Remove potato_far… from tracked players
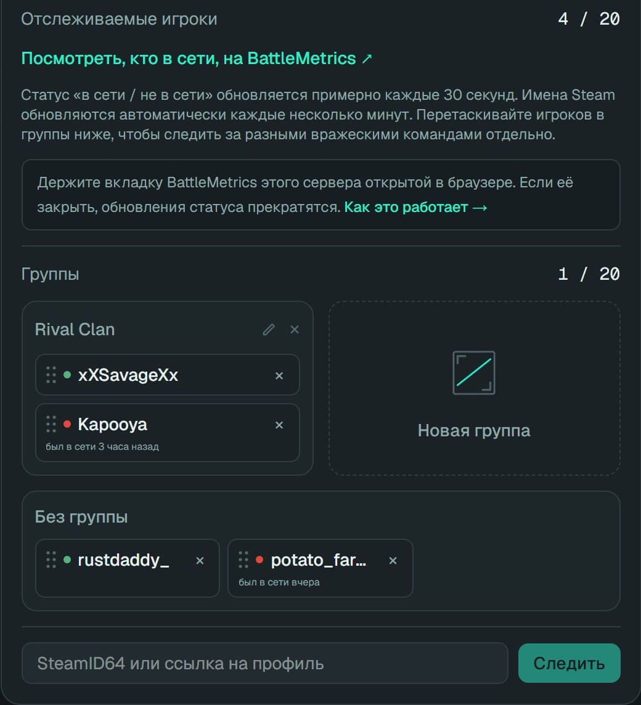The image size is (641, 705). click(393, 560)
